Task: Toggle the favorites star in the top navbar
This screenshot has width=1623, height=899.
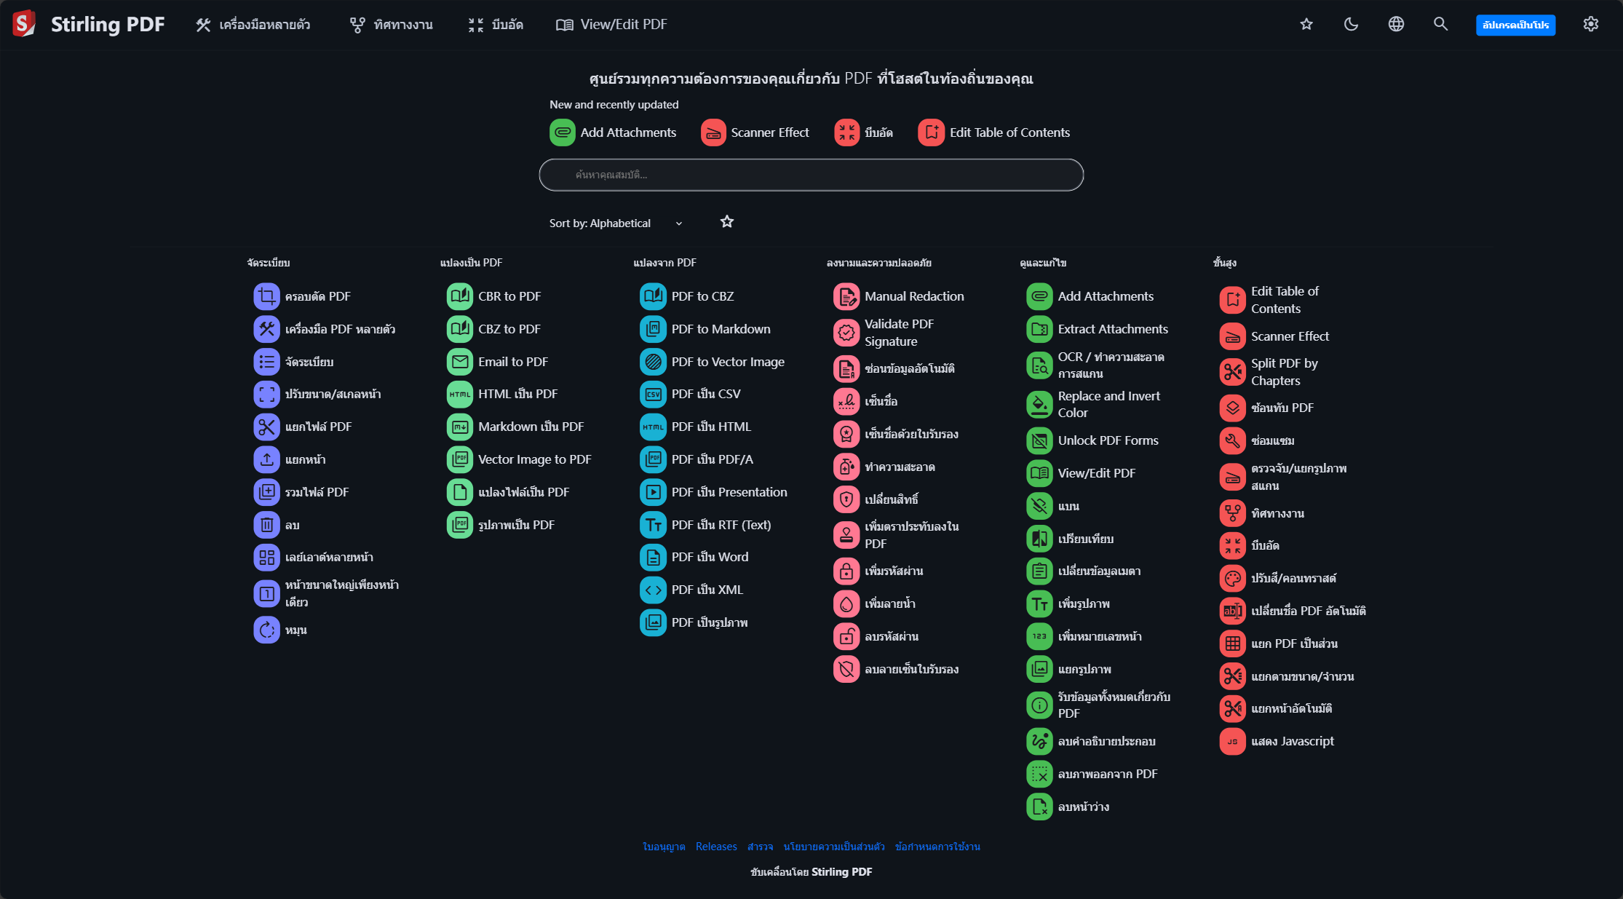Action: (x=1306, y=24)
